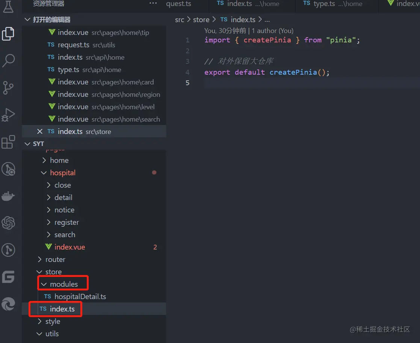Image resolution: width=420 pixels, height=343 pixels.
Task: Open index.vue src\pages\home\card editor
Action: pos(94,82)
